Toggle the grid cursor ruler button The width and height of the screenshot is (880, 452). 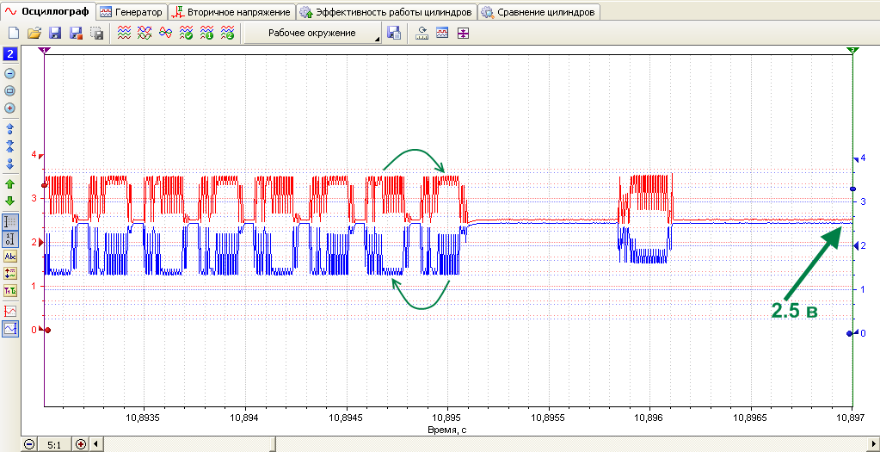point(10,222)
